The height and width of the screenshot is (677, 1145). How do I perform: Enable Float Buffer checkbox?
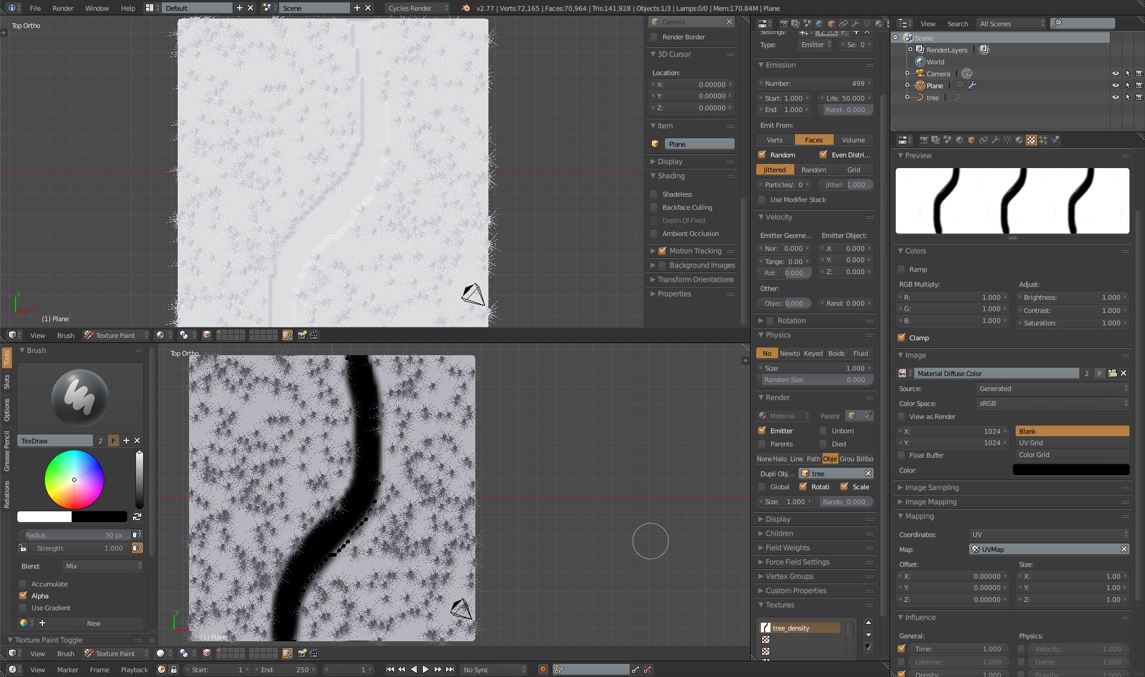tap(901, 455)
